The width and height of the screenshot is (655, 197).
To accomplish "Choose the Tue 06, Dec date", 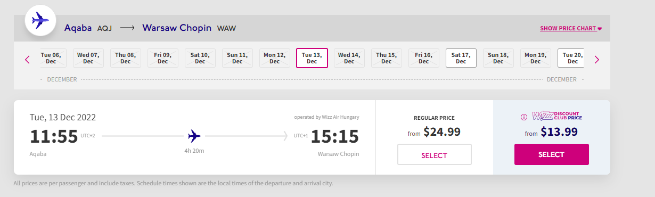I will pos(54,58).
